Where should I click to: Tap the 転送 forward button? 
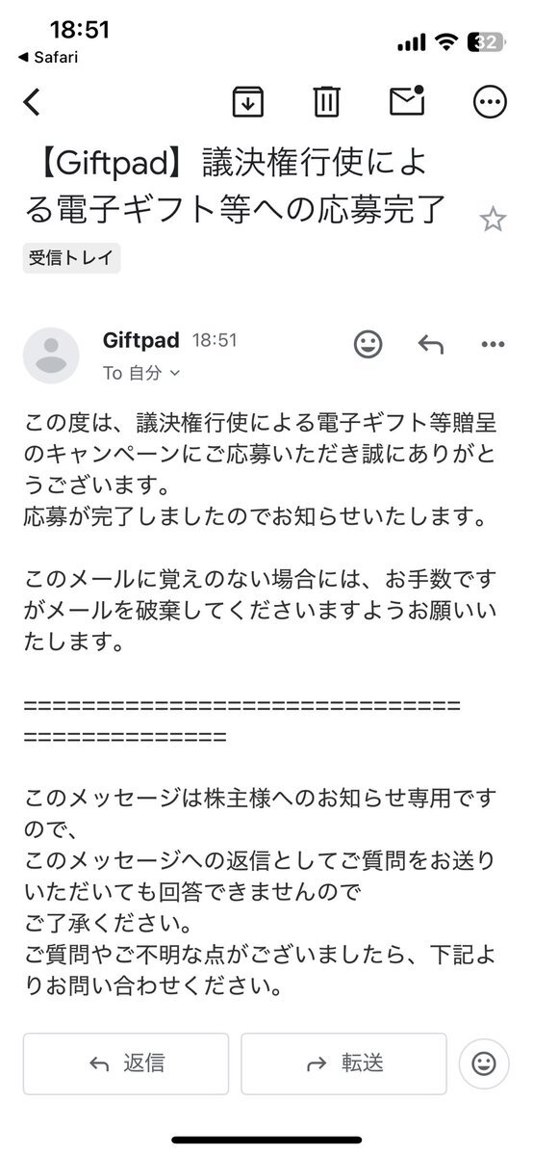tap(343, 1063)
